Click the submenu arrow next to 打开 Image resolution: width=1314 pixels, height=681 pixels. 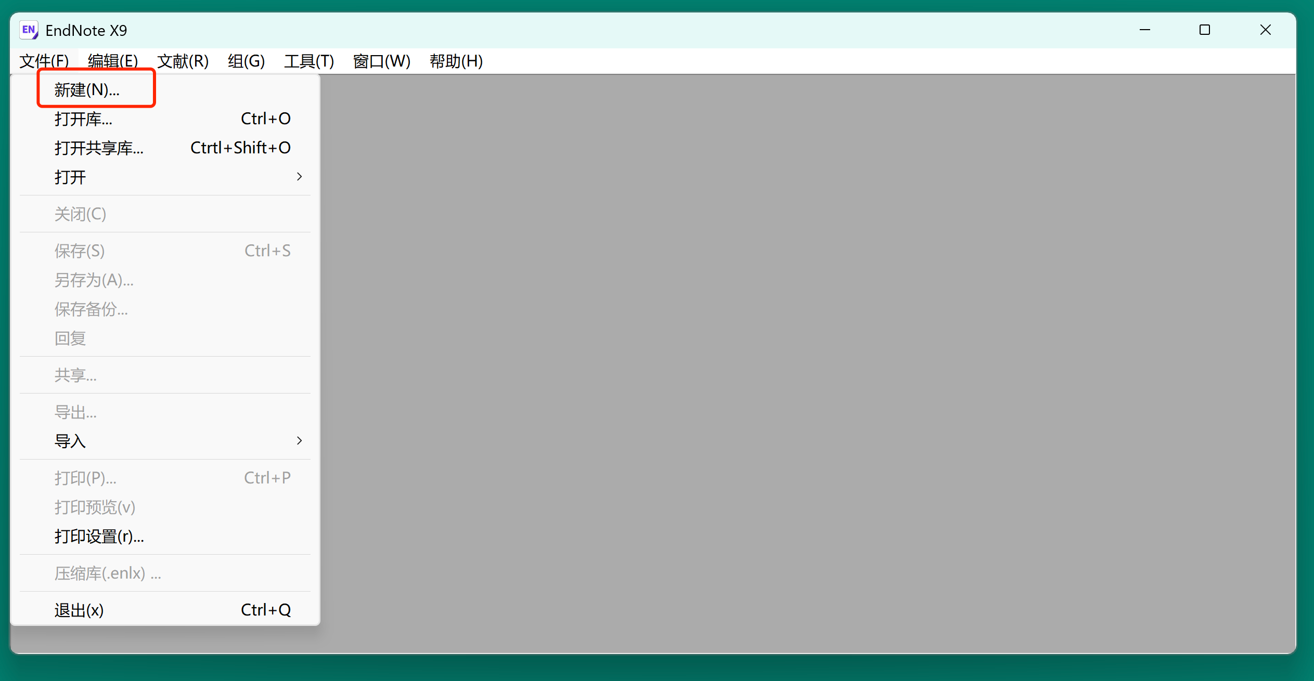click(299, 177)
